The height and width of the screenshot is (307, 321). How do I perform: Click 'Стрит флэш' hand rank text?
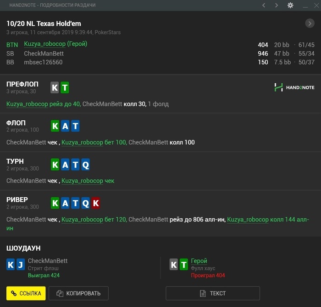pyautogui.click(x=43, y=268)
